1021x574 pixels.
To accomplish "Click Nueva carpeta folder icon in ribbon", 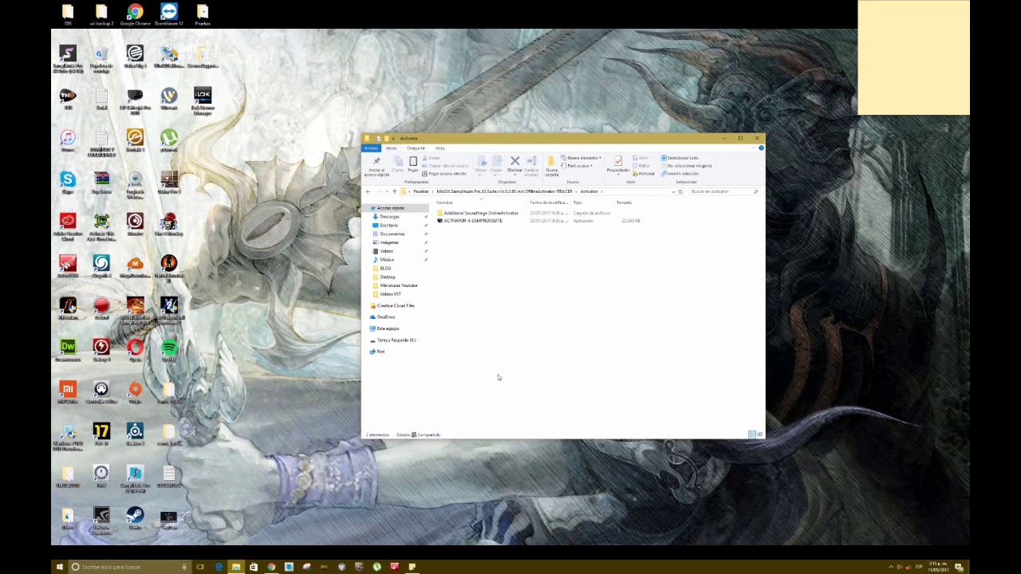I will [x=551, y=161].
